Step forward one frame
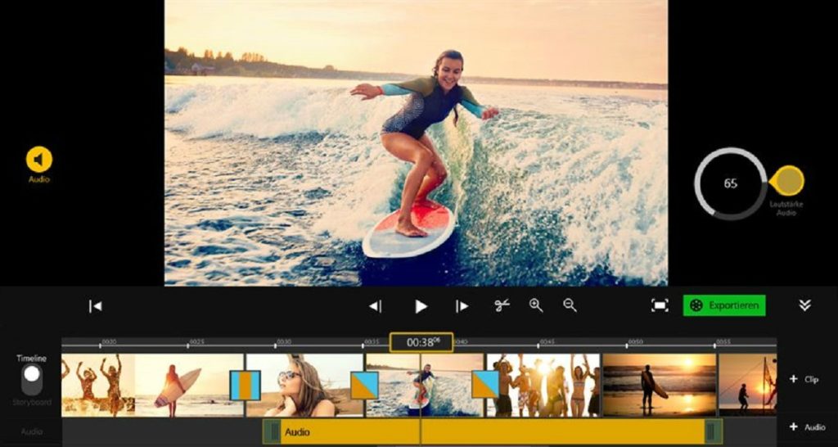 pos(462,306)
